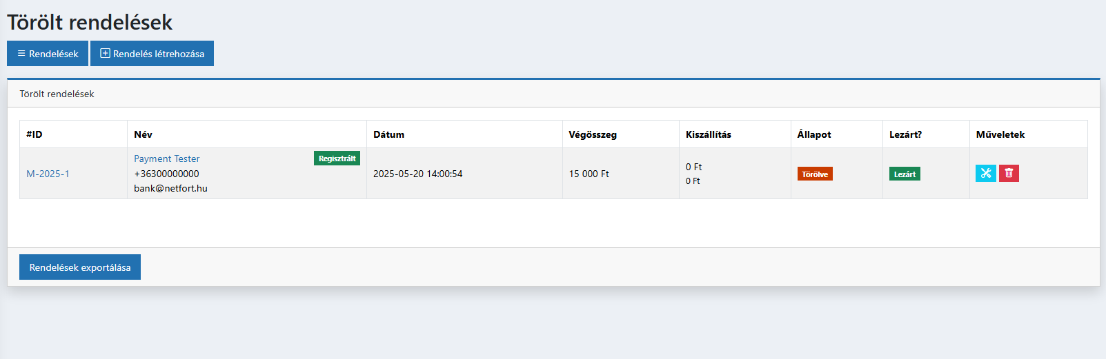Click the Név column header
The height and width of the screenshot is (359, 1106).
tap(143, 134)
